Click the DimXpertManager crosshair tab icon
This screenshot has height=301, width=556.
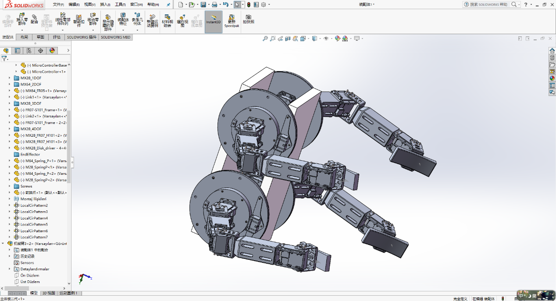41,50
